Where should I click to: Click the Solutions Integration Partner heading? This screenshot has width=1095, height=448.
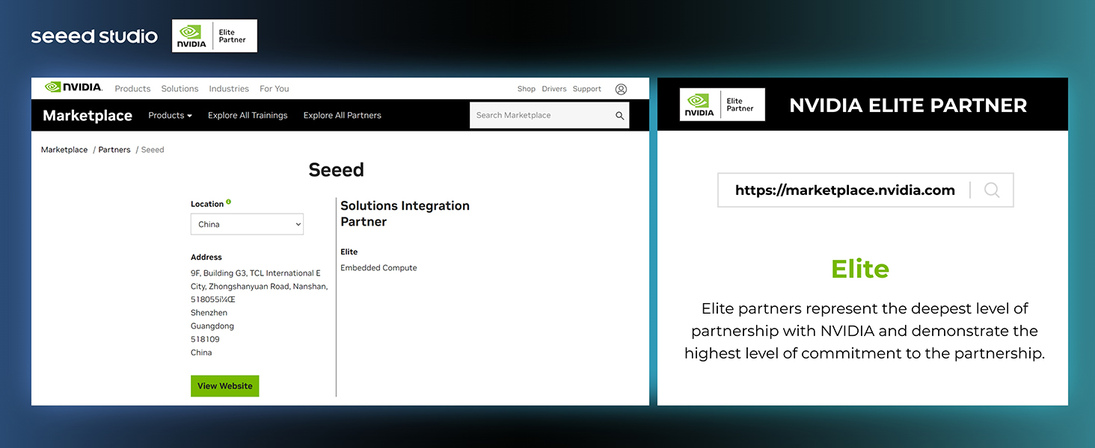tap(405, 214)
